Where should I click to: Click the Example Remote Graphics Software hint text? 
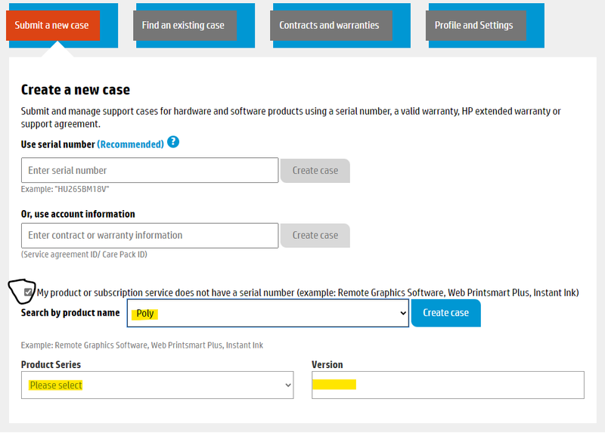(x=142, y=345)
